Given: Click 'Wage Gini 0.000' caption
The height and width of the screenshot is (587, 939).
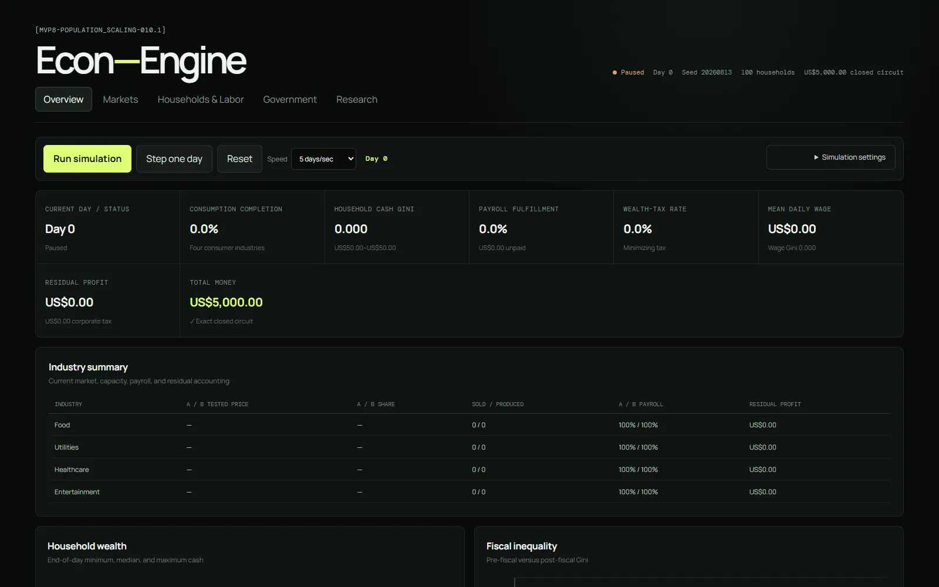Looking at the screenshot, I should click(x=792, y=248).
